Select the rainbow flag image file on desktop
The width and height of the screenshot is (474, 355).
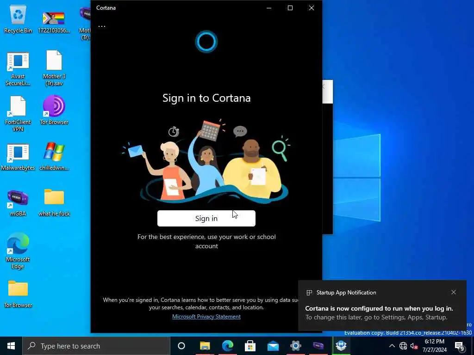[x=54, y=21]
